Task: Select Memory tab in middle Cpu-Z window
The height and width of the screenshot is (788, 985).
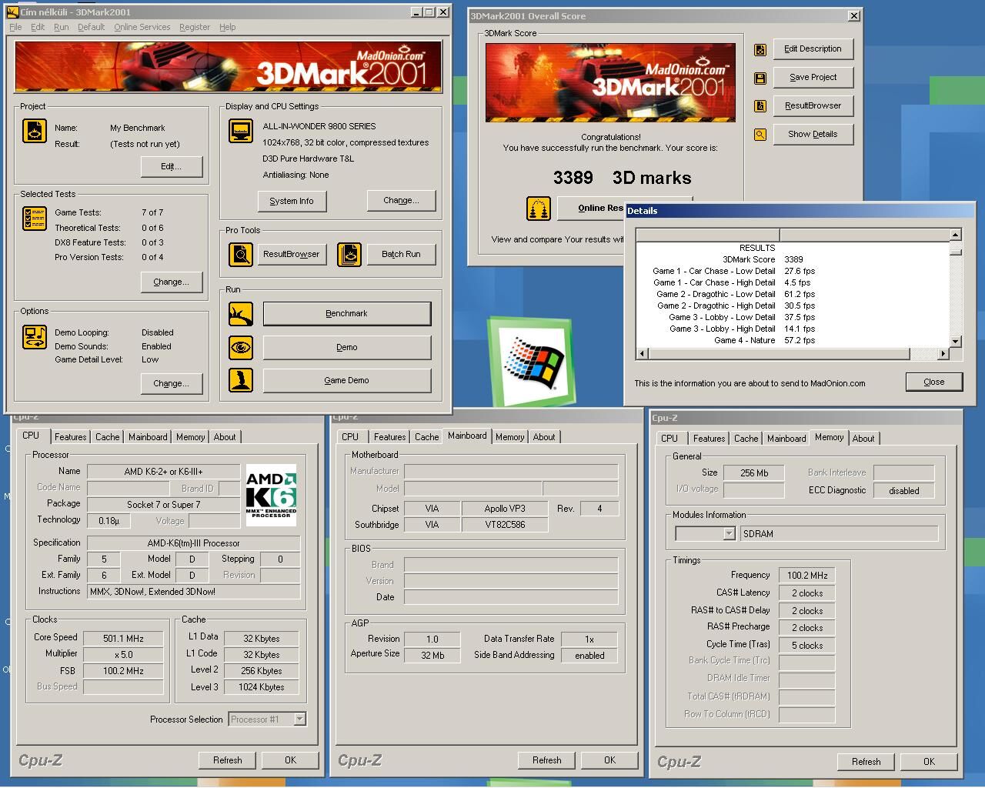Action: point(509,437)
